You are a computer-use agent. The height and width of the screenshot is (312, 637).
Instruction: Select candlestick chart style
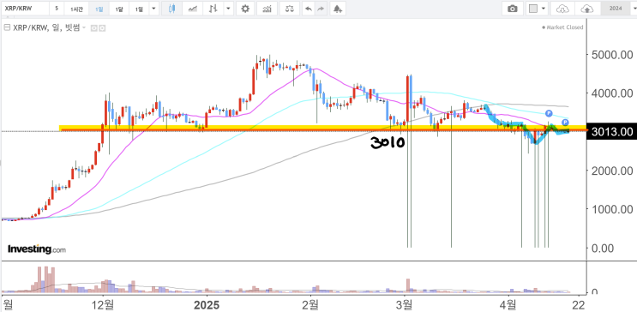point(171,8)
